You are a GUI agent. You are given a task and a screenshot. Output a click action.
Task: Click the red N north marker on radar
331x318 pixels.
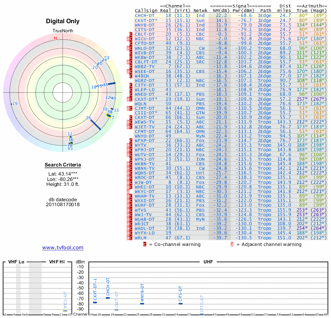coord(55,38)
